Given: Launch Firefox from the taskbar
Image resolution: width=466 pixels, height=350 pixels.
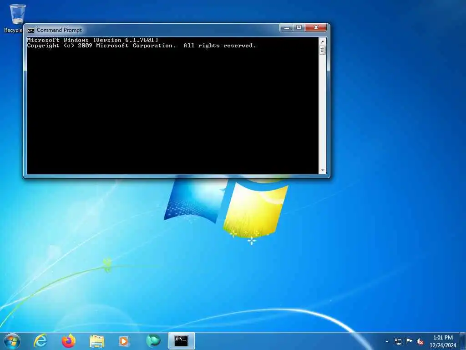Looking at the screenshot, I should (x=69, y=341).
